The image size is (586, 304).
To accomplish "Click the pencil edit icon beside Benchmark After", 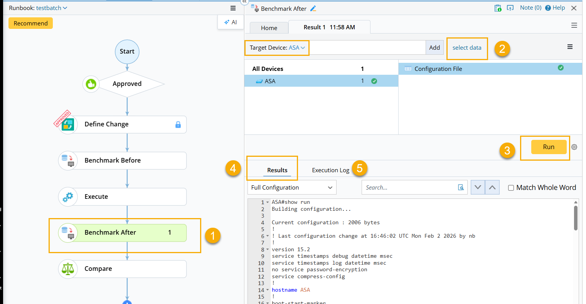I will 313,8.
